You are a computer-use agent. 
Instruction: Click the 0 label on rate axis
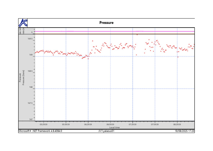32,32
